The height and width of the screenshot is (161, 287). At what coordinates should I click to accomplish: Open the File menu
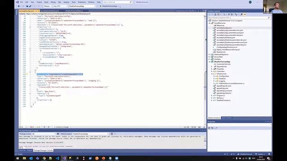[22, 2]
